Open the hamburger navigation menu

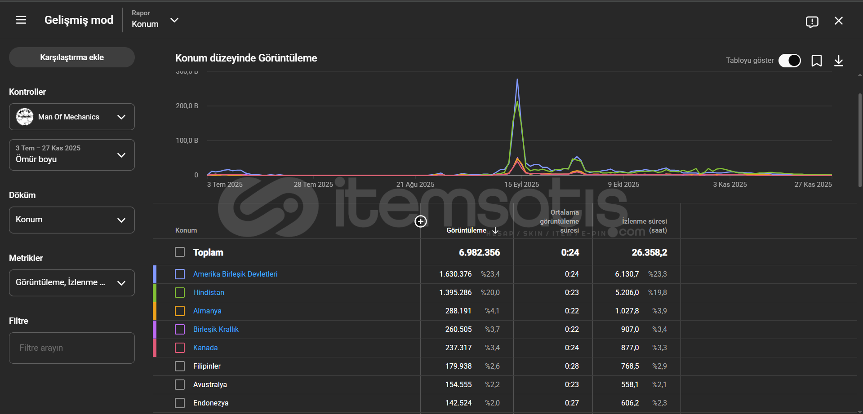coord(21,20)
